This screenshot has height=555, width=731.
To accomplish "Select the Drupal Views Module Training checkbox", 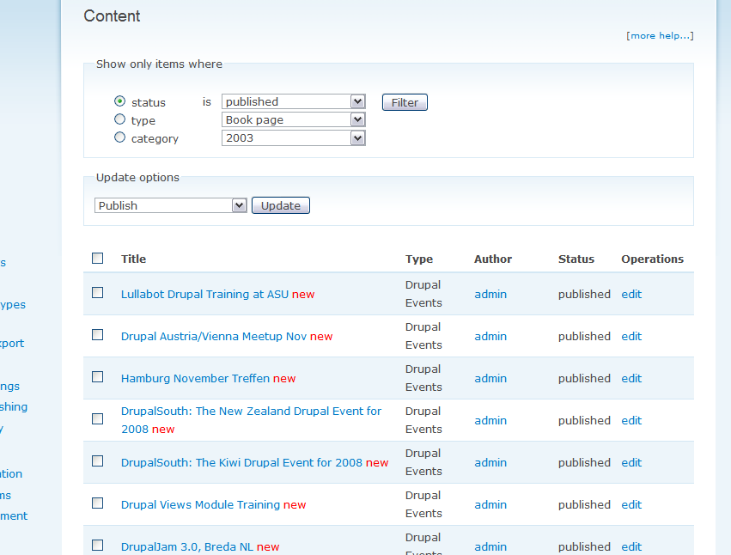I will [98, 503].
